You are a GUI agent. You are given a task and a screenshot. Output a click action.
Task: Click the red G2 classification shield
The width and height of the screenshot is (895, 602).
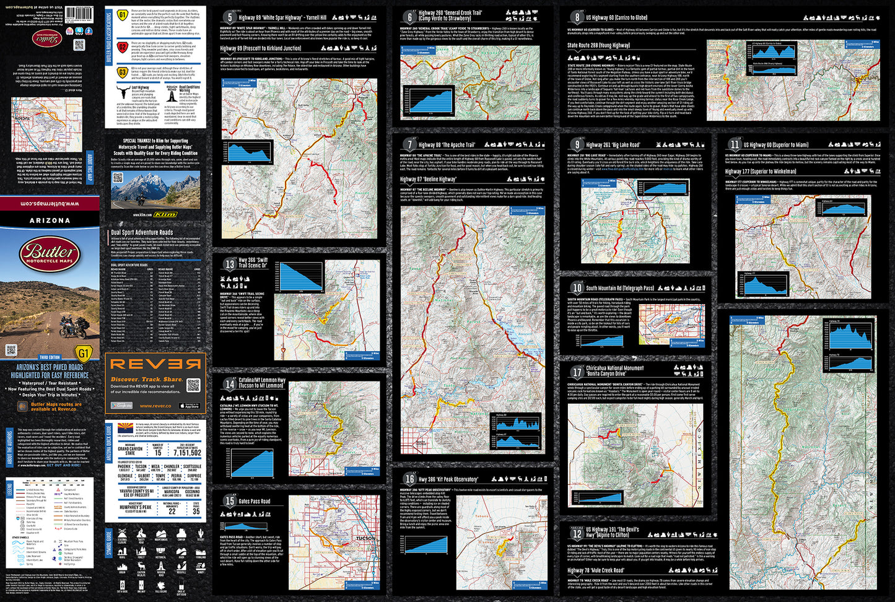click(x=123, y=47)
